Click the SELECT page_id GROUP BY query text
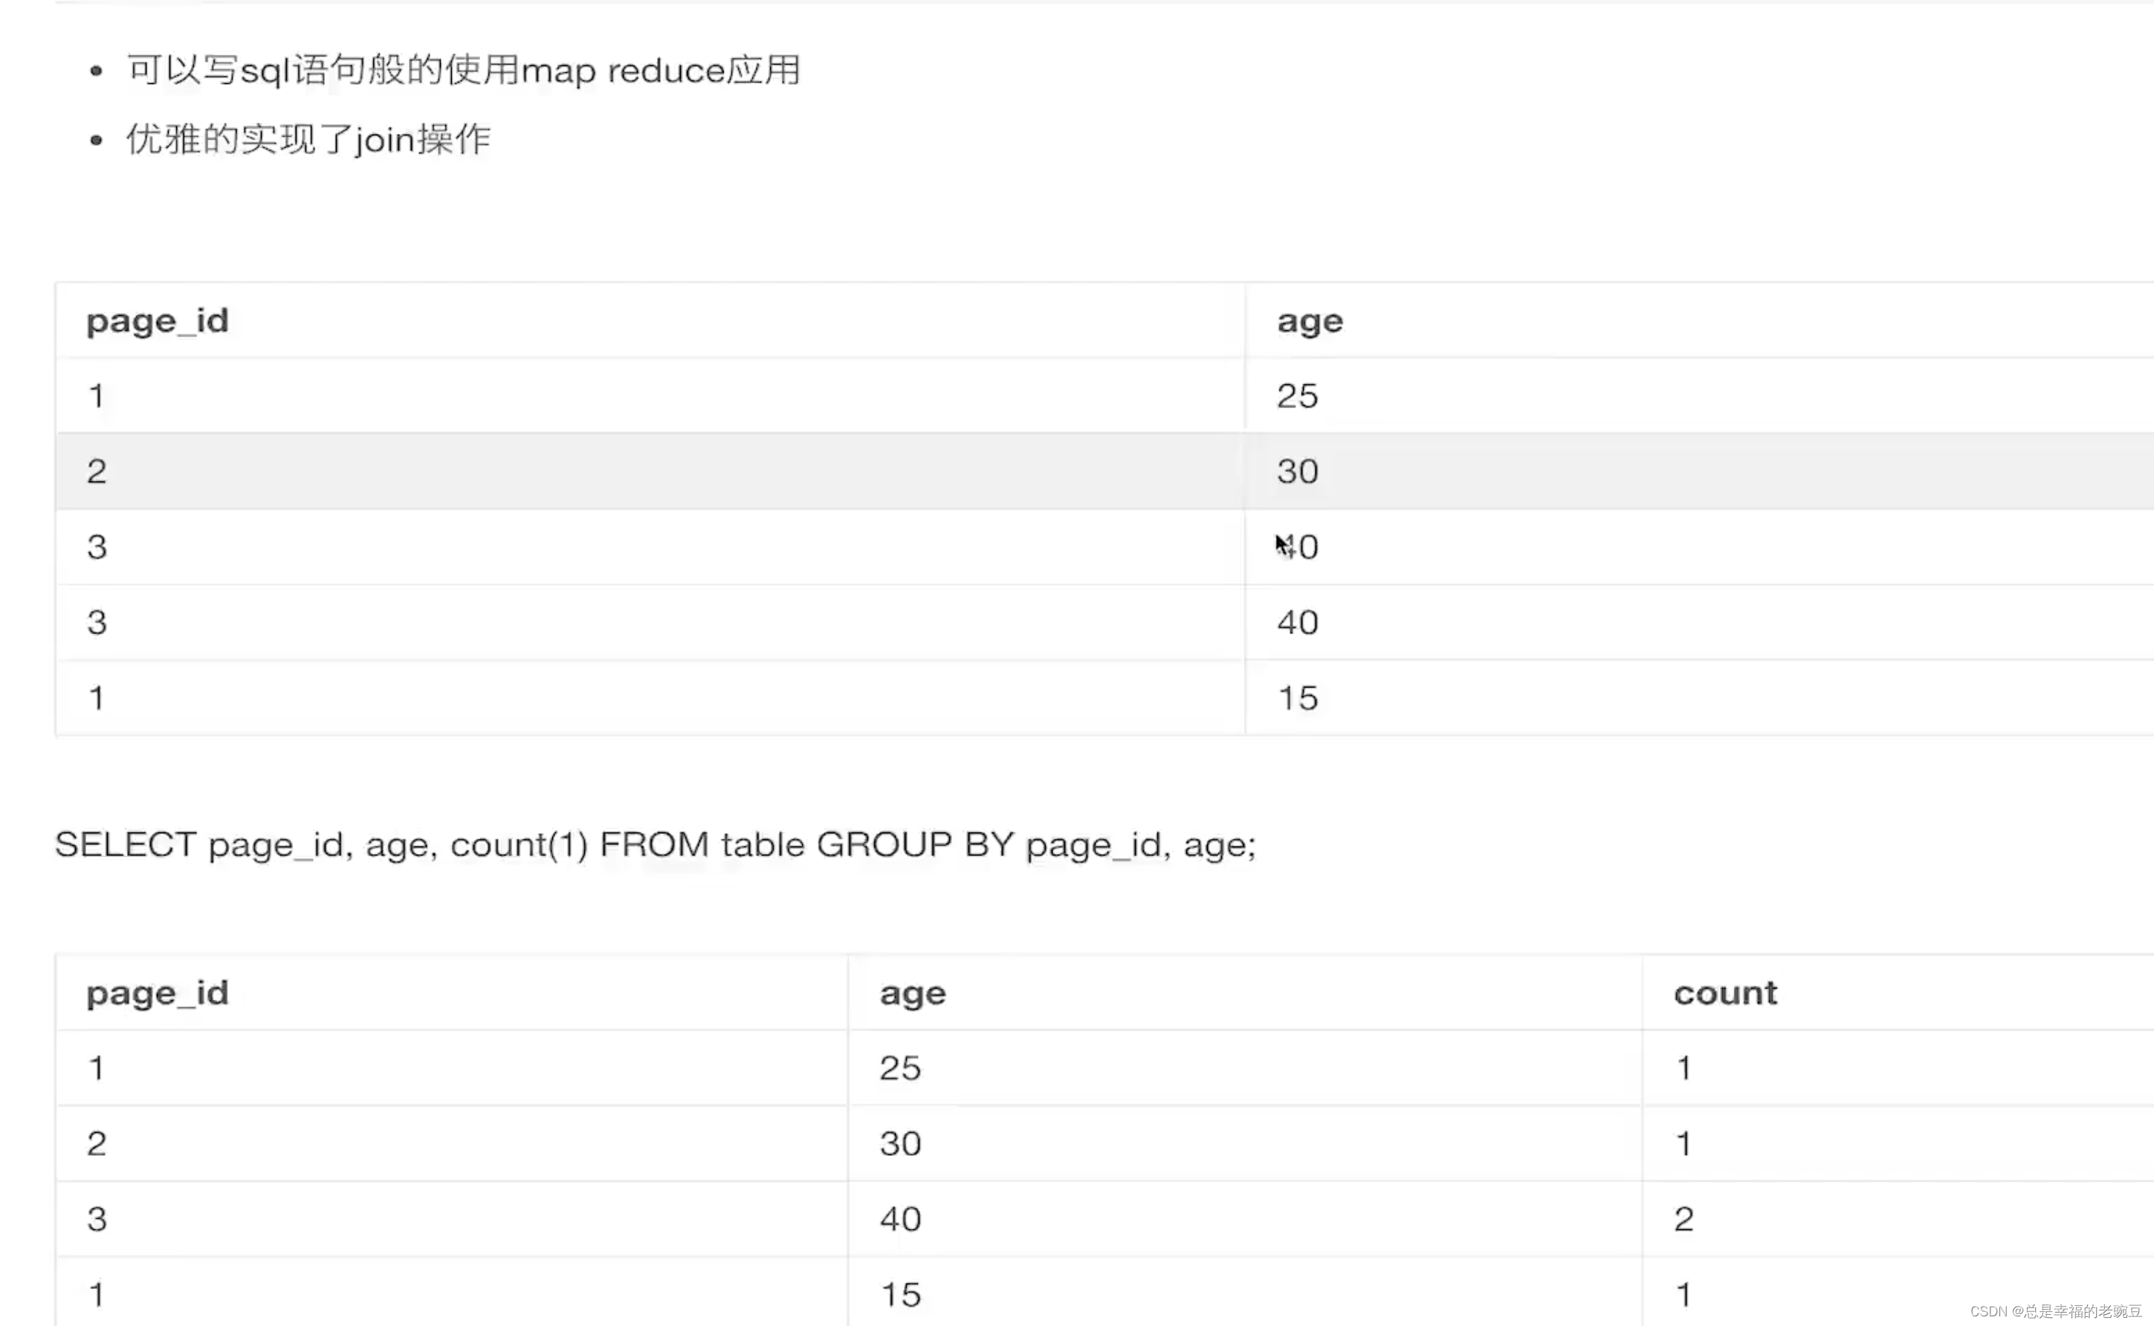The width and height of the screenshot is (2154, 1326). 654,844
